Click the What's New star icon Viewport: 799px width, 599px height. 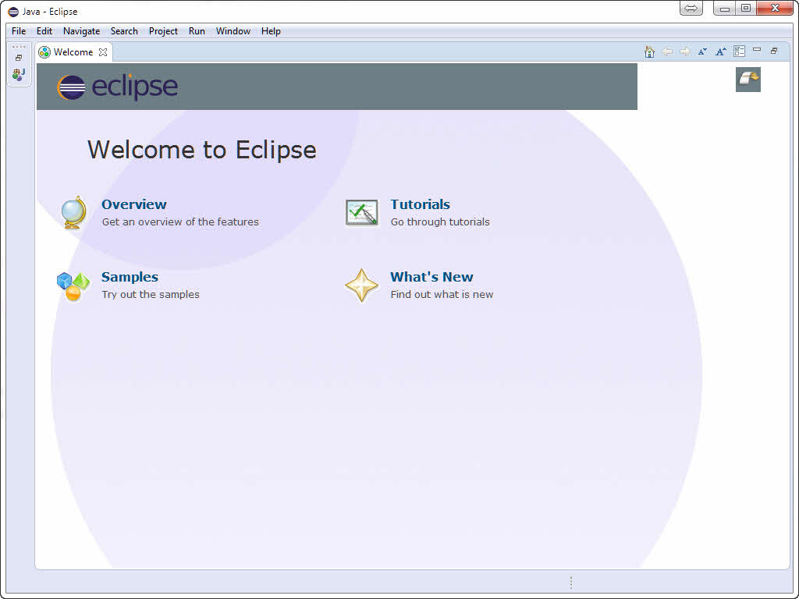coord(362,285)
